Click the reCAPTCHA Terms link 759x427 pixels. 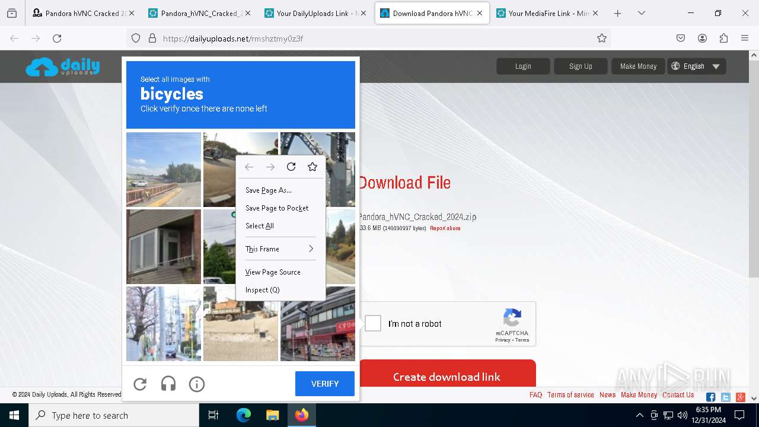(522, 340)
